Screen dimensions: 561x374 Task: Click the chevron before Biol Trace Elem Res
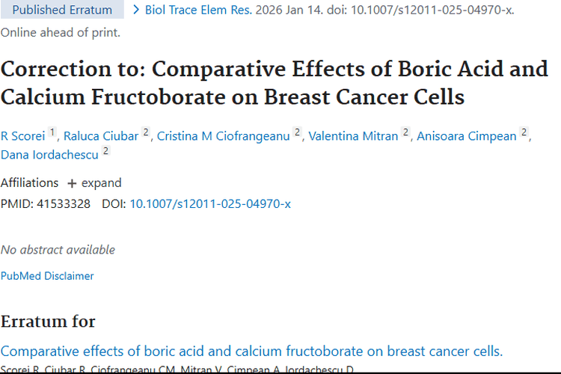135,10
